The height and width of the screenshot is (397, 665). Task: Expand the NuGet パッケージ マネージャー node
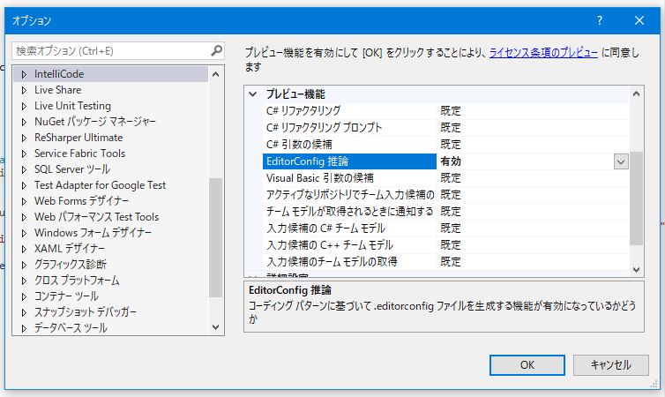tap(24, 122)
